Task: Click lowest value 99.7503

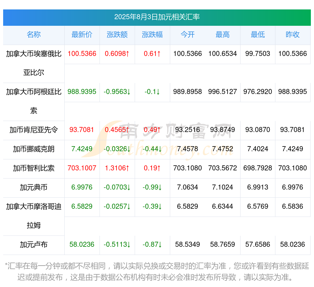Action: (258, 54)
